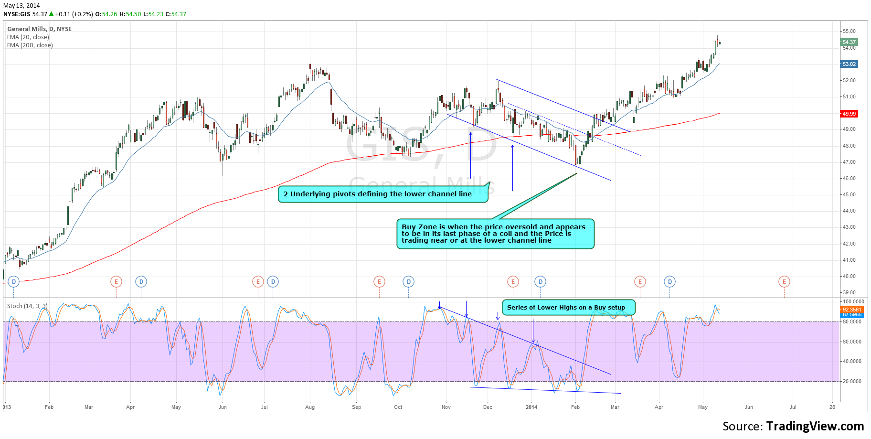Click the dividend marker near April 2013
This screenshot has width=871, height=439.
click(141, 282)
